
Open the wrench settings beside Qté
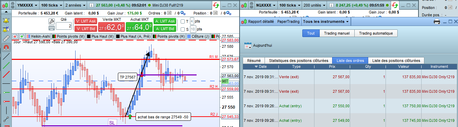[51, 21]
